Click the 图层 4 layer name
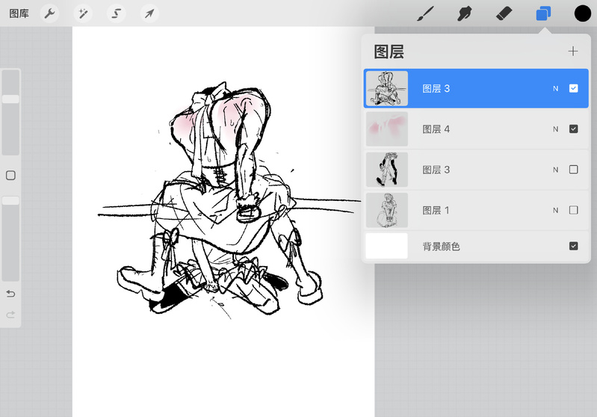Screen dimensions: 597x417 (436, 129)
